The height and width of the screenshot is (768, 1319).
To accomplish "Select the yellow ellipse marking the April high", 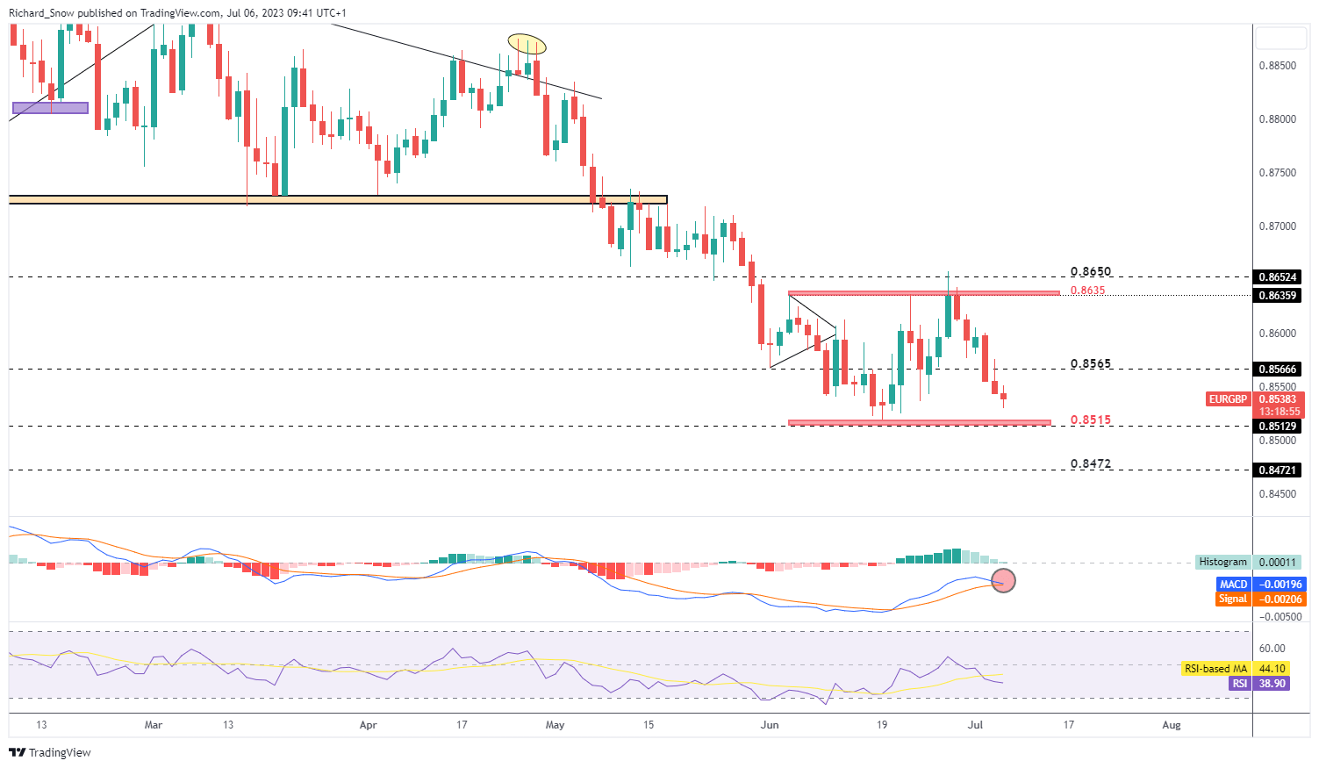I will click(x=527, y=44).
